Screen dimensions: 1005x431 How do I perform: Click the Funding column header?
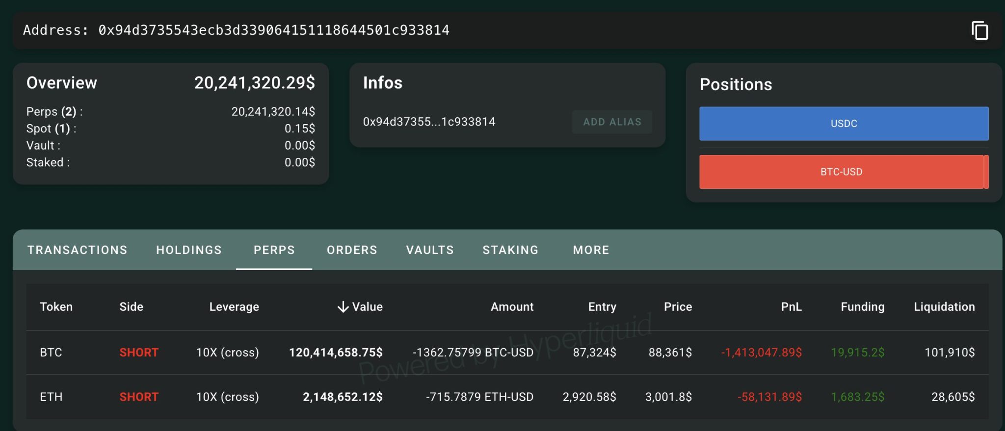tap(862, 307)
